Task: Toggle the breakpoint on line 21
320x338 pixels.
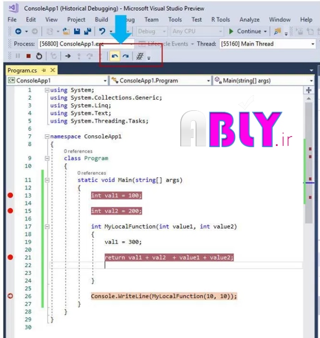Action: (10, 257)
